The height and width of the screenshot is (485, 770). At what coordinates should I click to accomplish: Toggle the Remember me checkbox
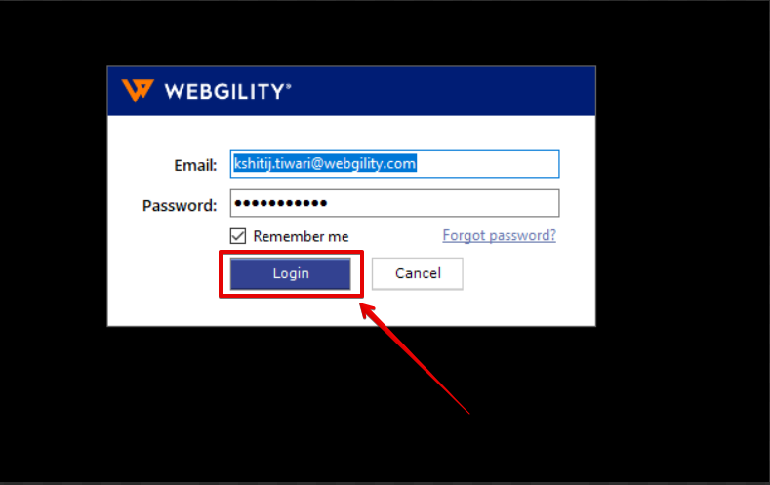[238, 236]
